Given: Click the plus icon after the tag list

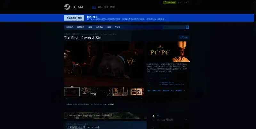Looking at the screenshot, I should point(184,91).
